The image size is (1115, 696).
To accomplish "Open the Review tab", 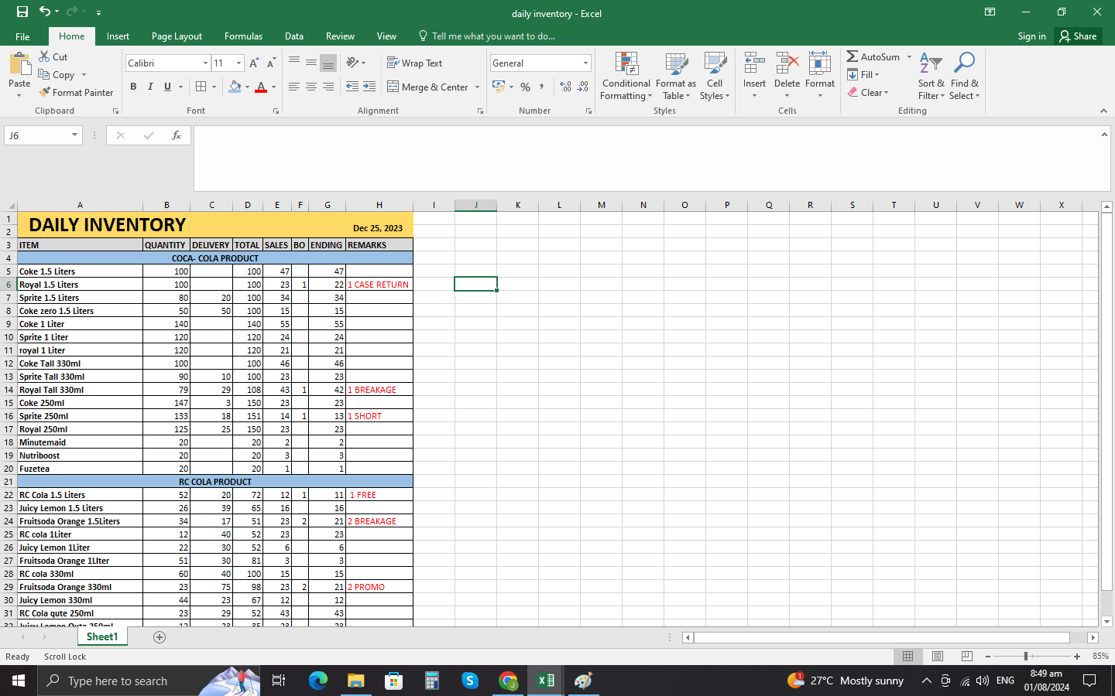I will point(340,36).
